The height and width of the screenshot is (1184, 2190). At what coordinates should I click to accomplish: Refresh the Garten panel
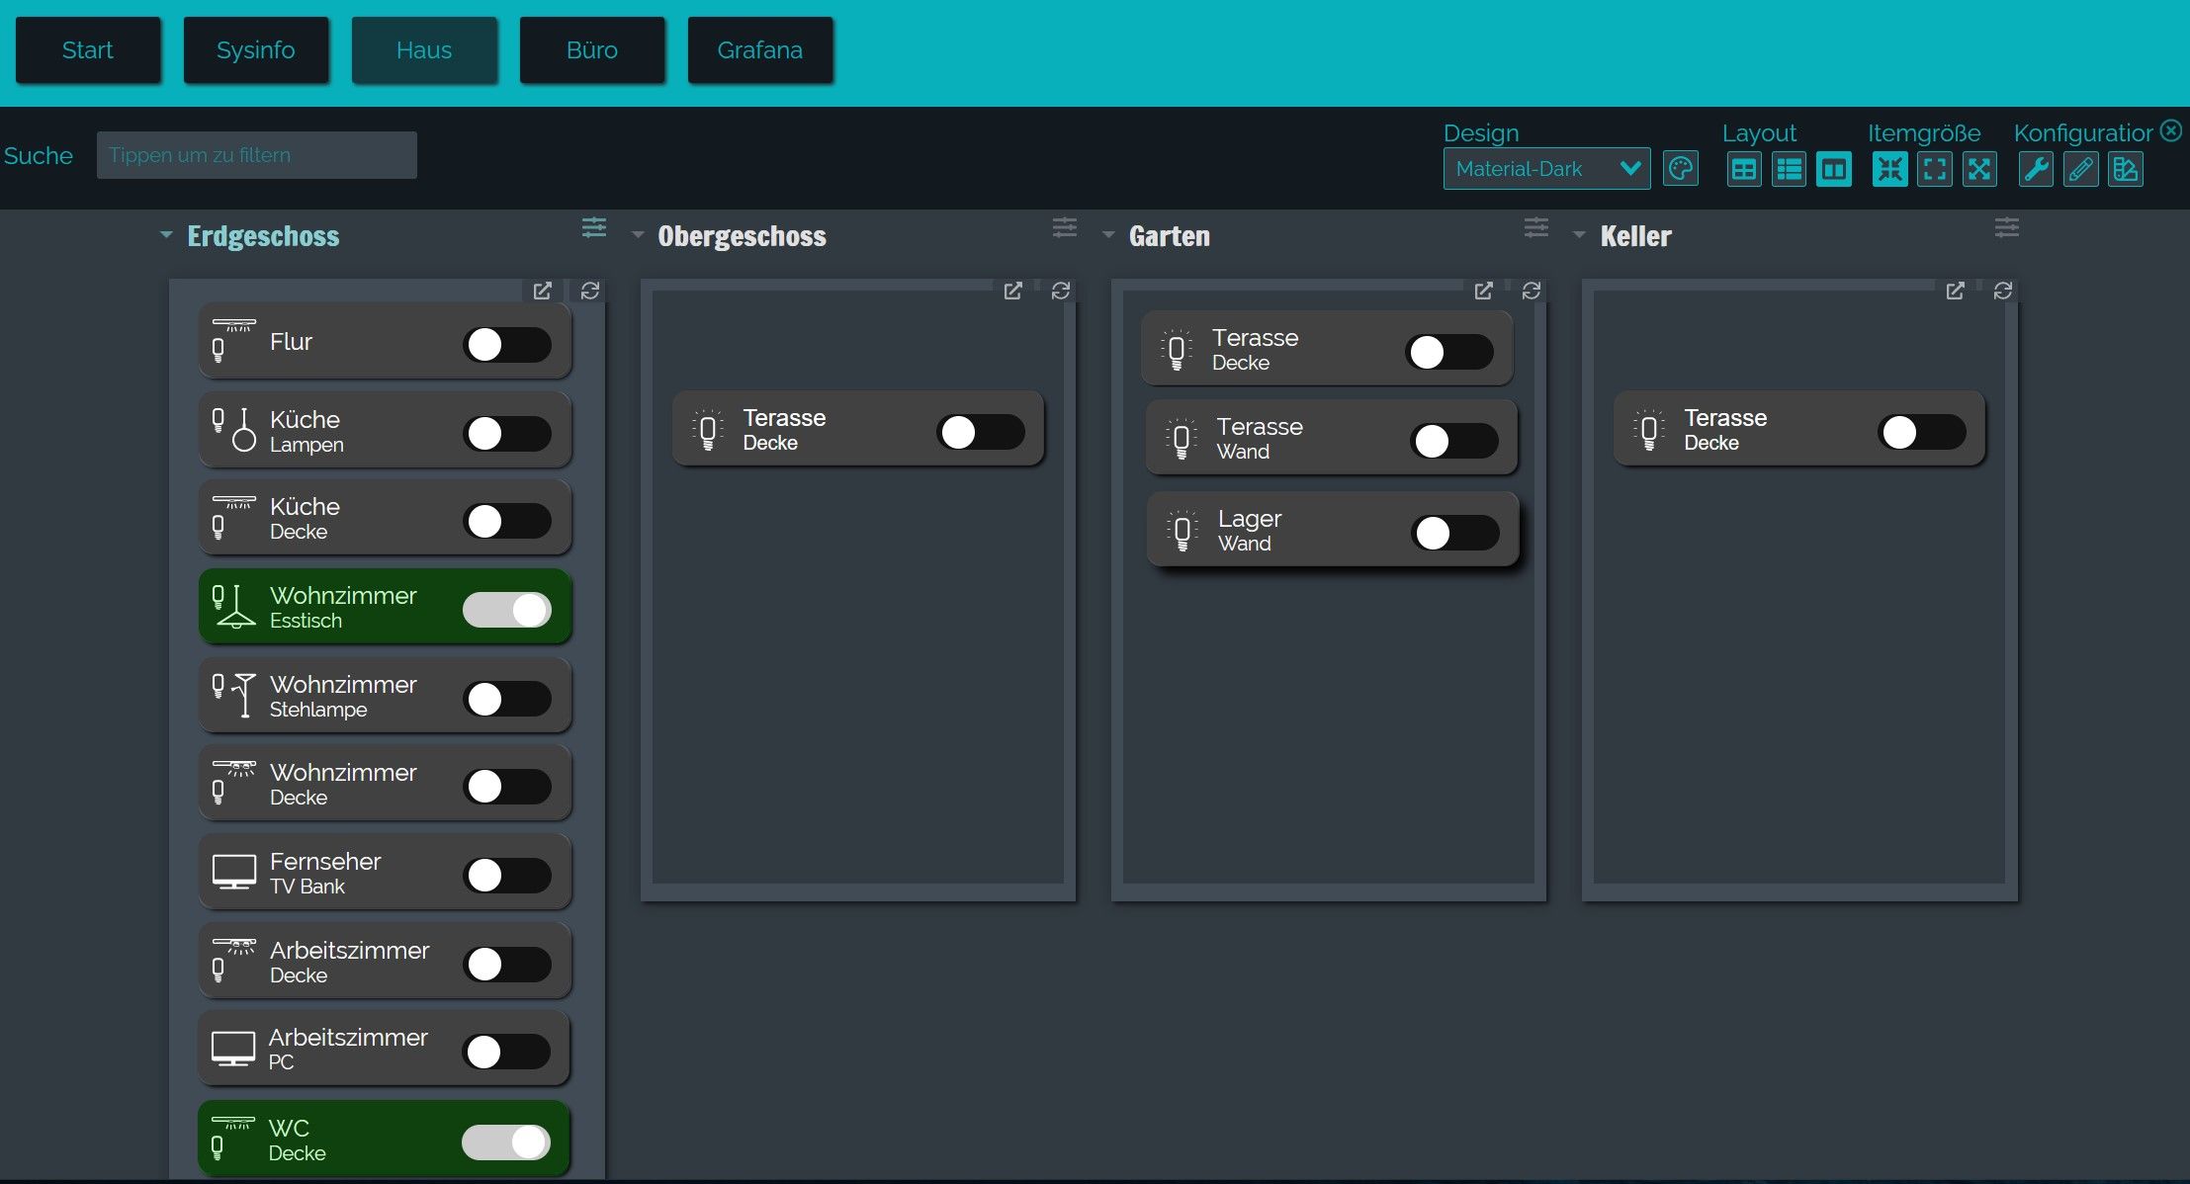[1532, 291]
